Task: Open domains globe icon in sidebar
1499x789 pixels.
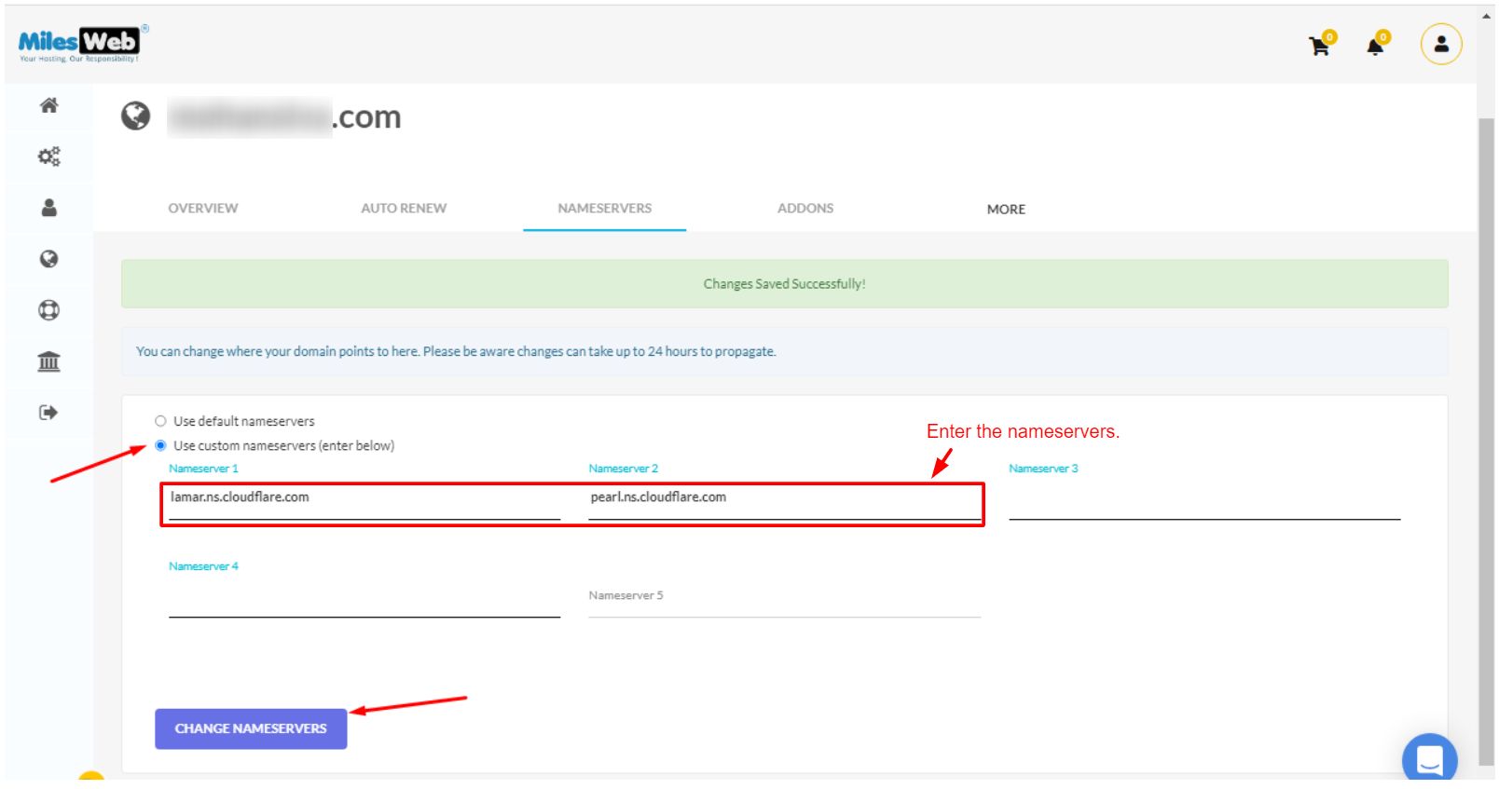Action: tap(49, 259)
